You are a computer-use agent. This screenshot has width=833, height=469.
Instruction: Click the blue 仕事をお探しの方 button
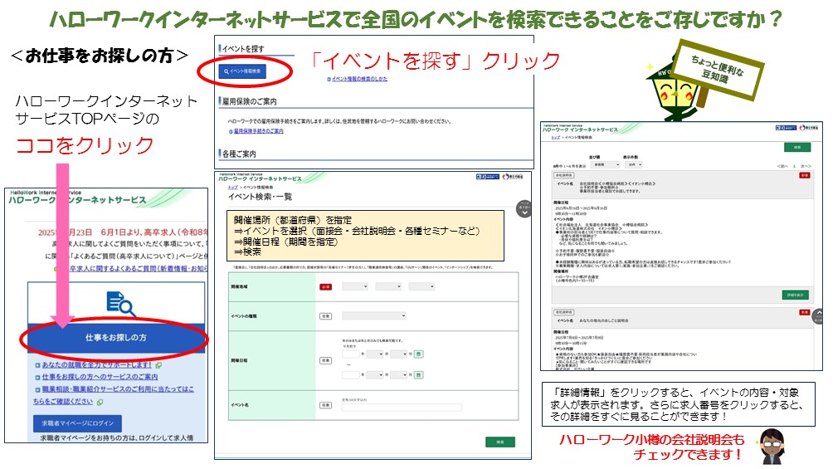pos(116,337)
